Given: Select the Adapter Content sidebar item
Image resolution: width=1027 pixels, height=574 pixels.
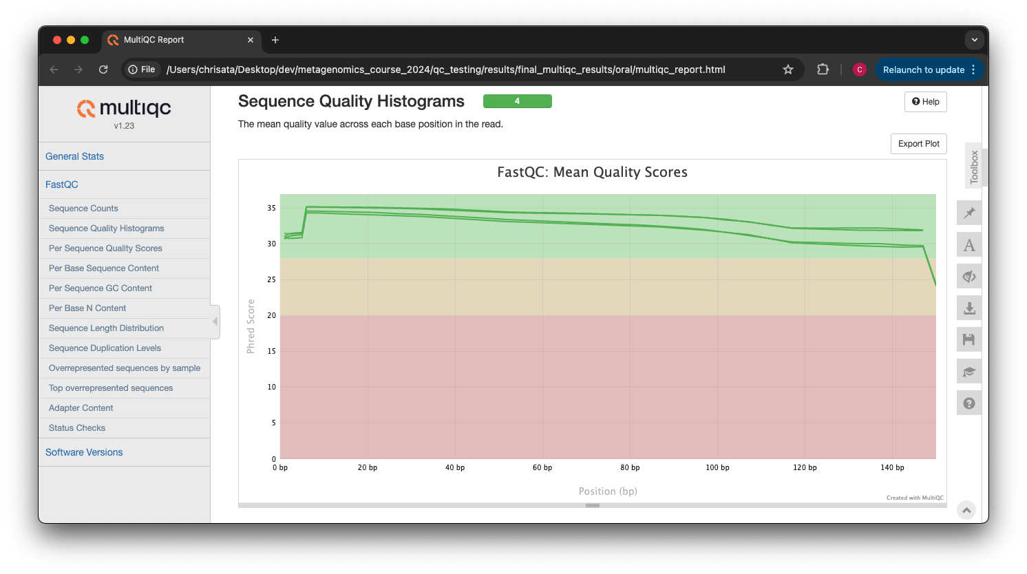Looking at the screenshot, I should 81,408.
